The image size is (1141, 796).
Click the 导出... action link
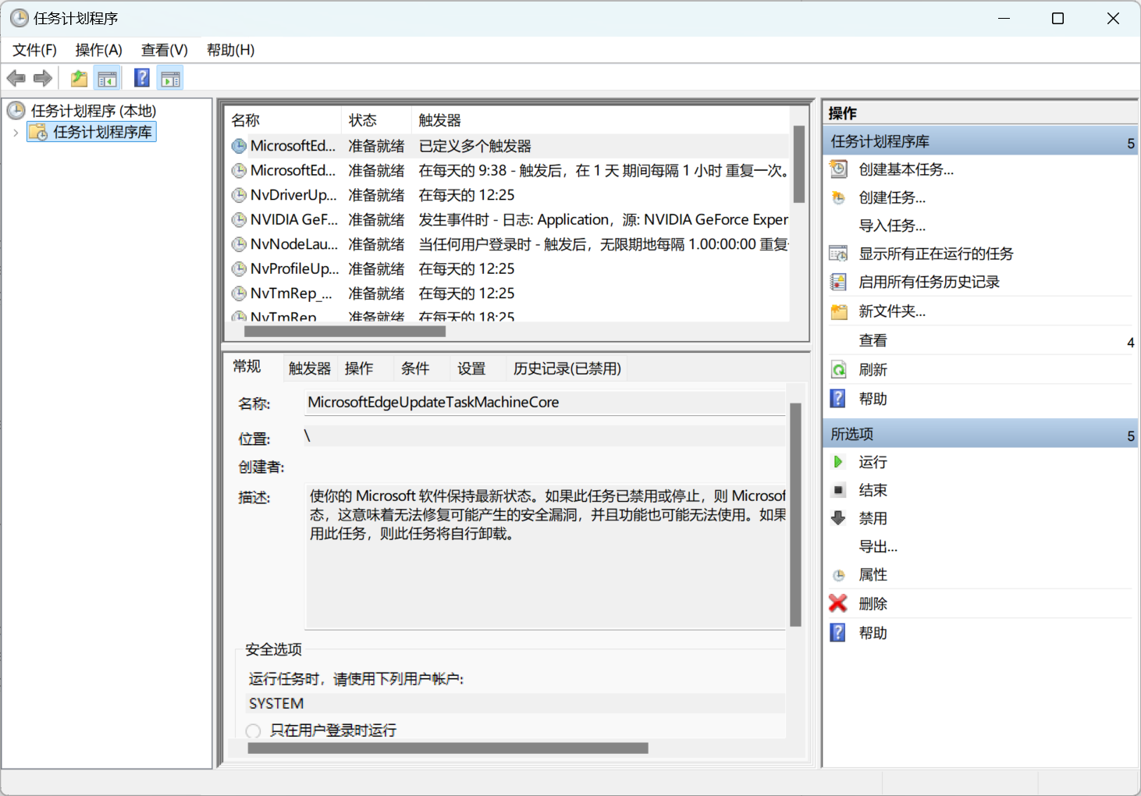coord(878,546)
